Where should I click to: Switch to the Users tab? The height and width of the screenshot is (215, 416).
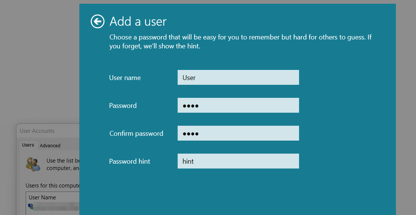click(28, 145)
